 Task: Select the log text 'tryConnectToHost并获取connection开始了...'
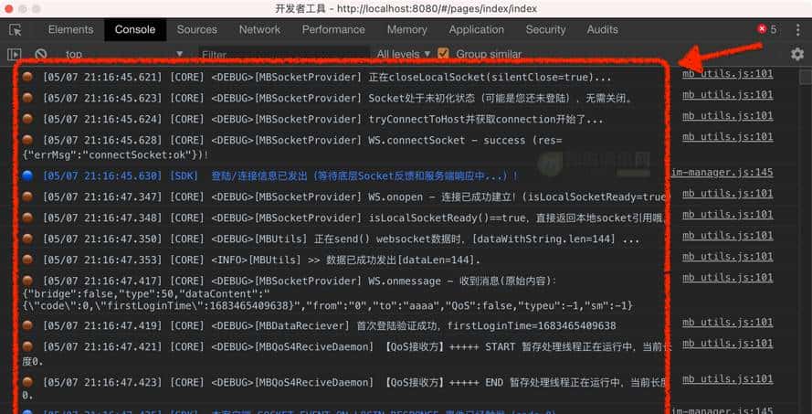coord(486,119)
